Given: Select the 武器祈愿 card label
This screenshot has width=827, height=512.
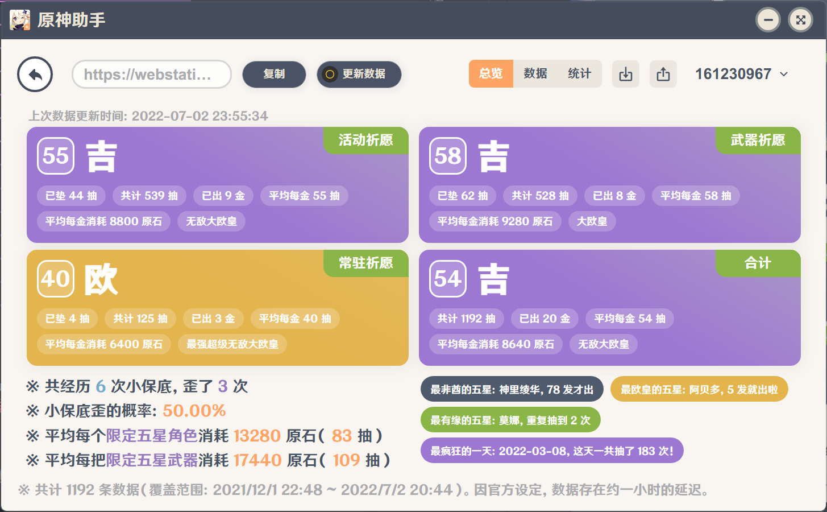Looking at the screenshot, I should point(758,140).
